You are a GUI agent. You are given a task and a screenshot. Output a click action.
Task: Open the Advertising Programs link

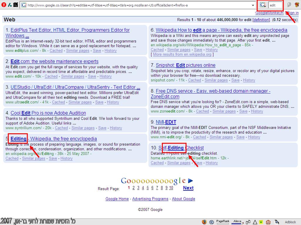coord(150,199)
